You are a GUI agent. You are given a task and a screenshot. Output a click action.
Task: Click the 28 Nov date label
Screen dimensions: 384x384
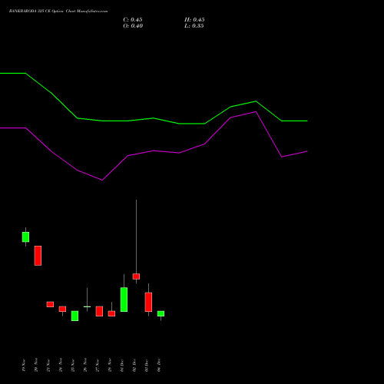(x=110, y=365)
